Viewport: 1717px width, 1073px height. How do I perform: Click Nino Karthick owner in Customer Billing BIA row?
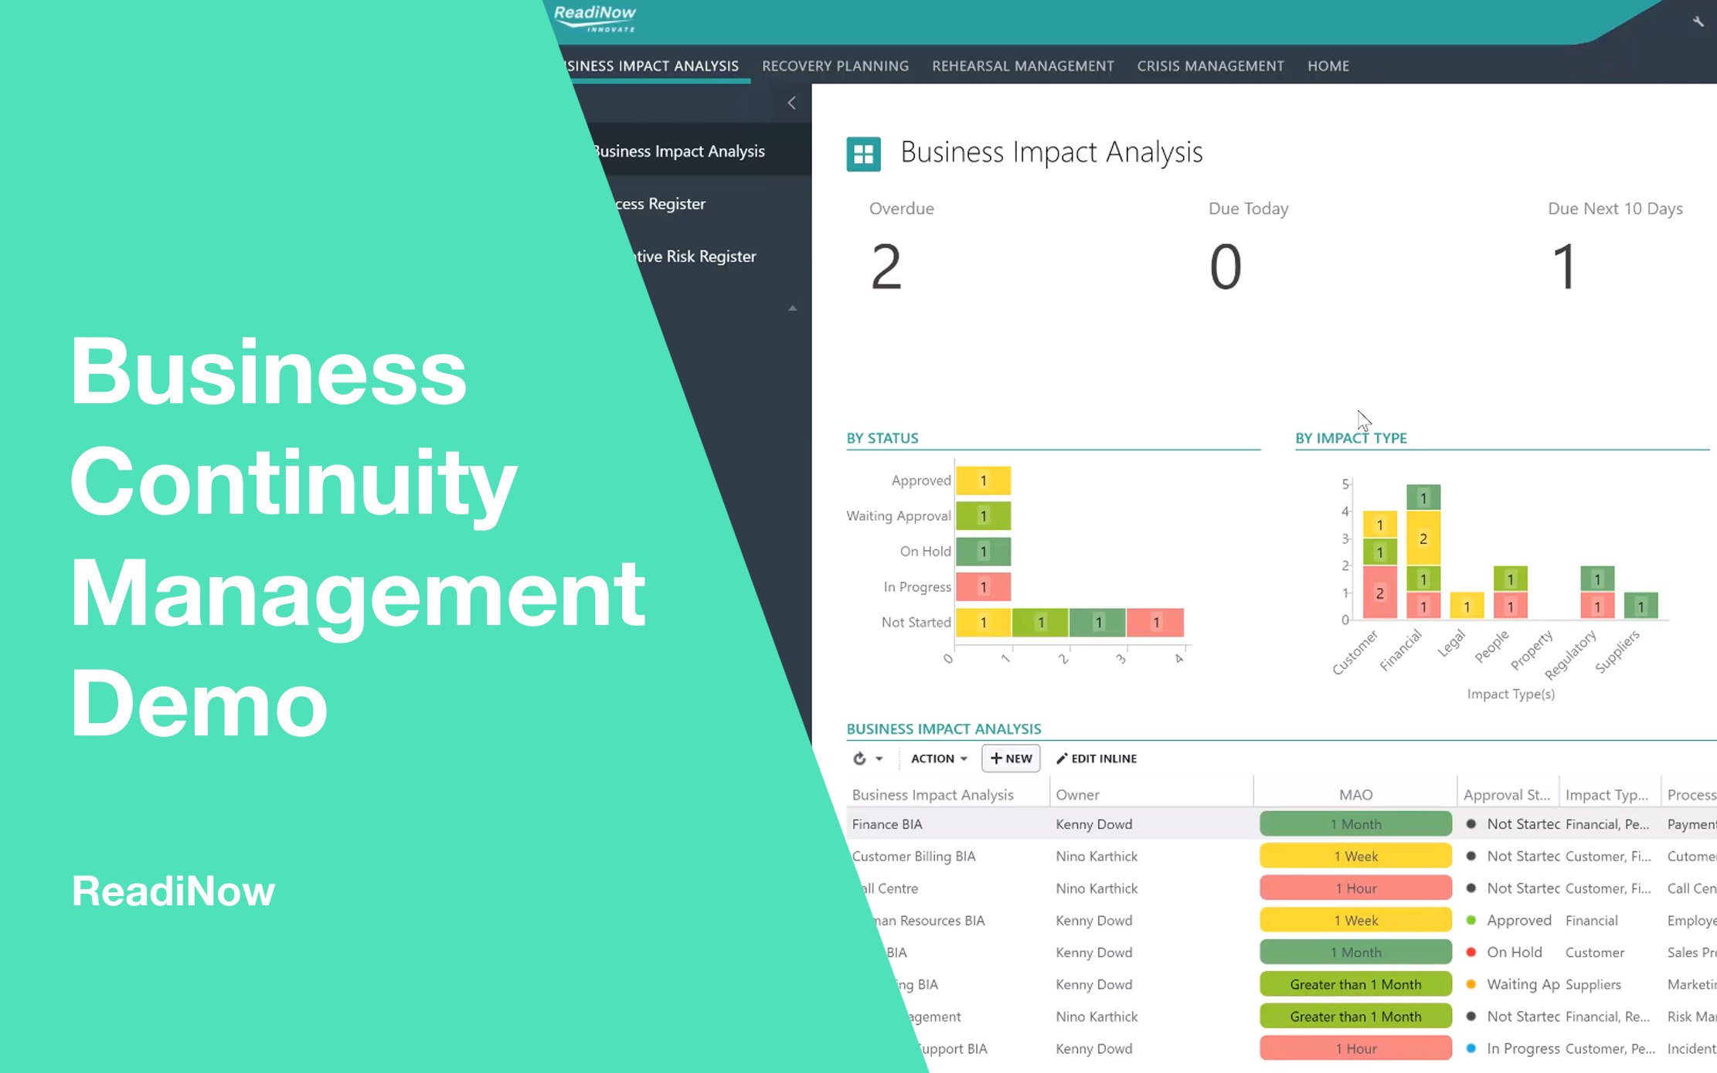1096,857
